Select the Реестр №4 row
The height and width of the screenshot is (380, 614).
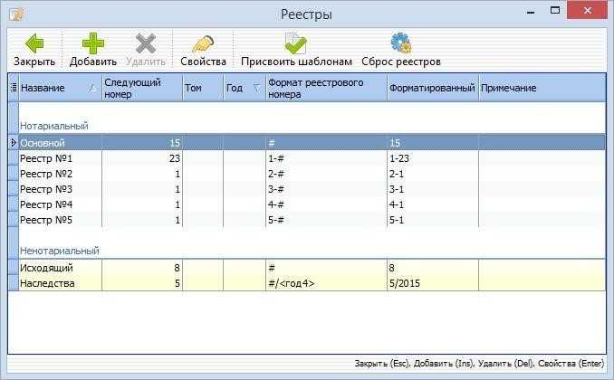click(312, 204)
